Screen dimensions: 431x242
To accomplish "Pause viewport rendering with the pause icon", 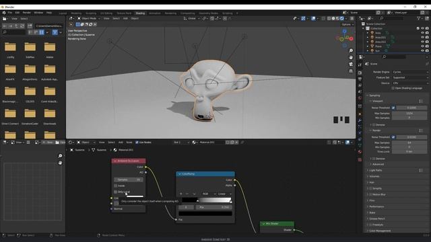I will pos(352,18).
